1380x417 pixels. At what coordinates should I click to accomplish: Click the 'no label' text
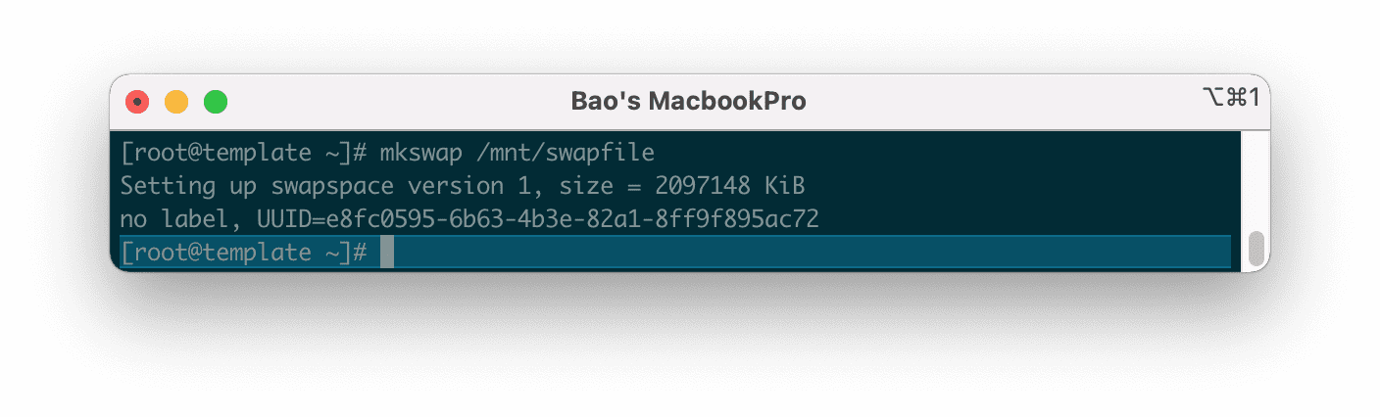coord(180,219)
